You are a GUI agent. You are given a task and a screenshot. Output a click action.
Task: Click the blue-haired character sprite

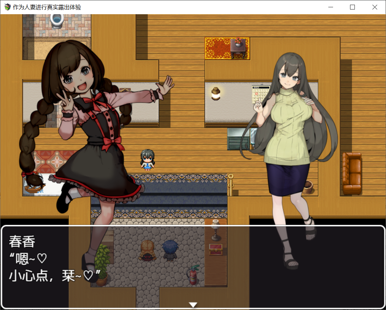point(170,250)
